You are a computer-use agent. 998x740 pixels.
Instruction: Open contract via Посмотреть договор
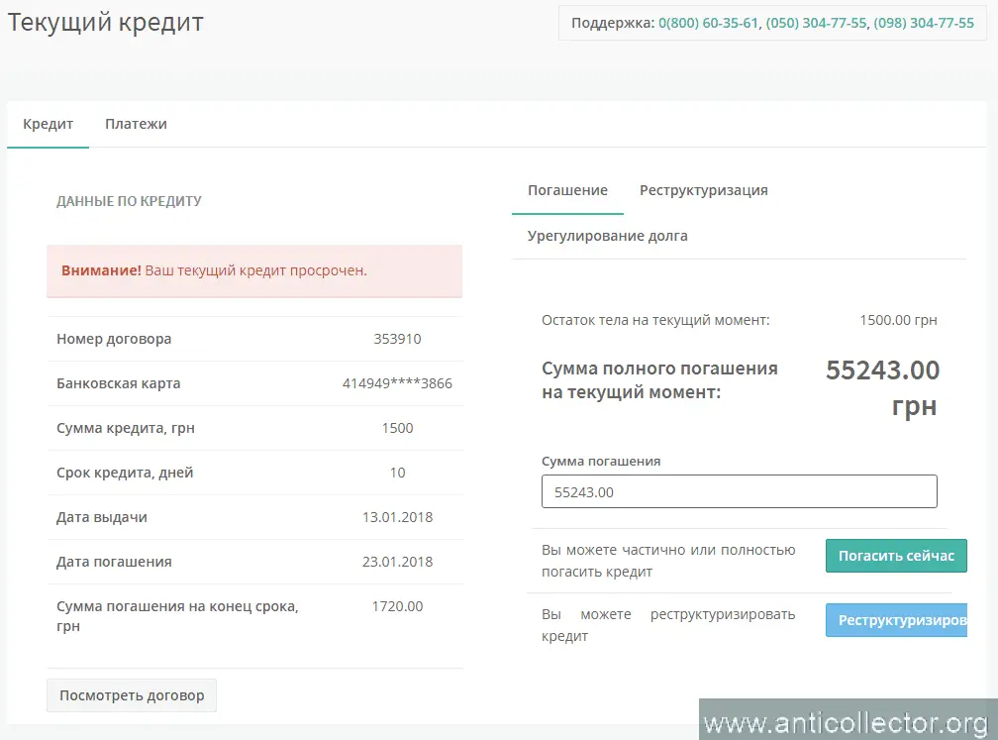point(132,695)
